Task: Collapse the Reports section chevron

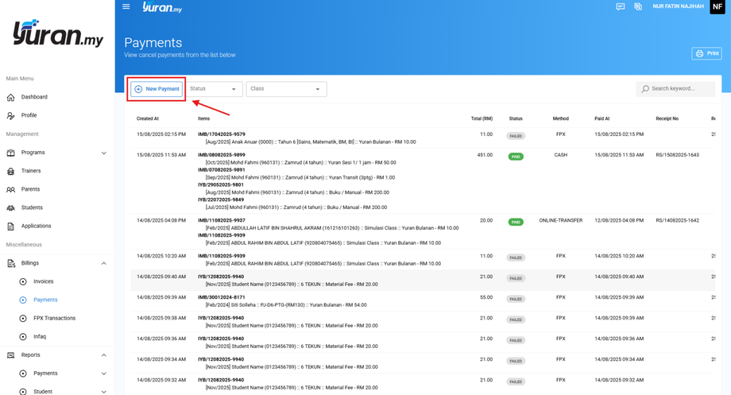Action: click(x=103, y=355)
